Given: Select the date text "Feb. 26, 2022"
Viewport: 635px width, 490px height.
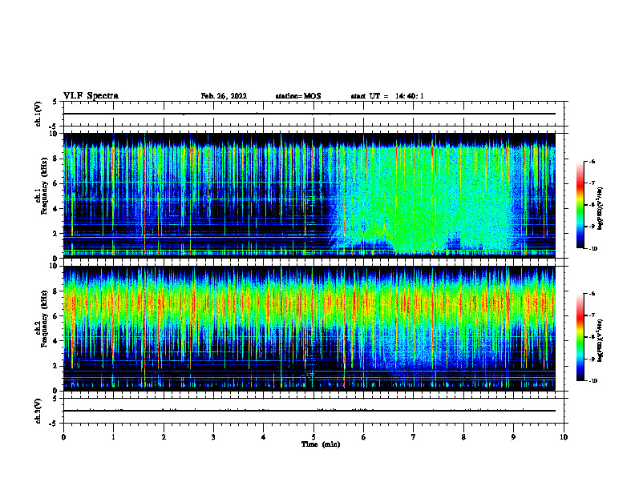Looking at the screenshot, I should click(224, 96).
